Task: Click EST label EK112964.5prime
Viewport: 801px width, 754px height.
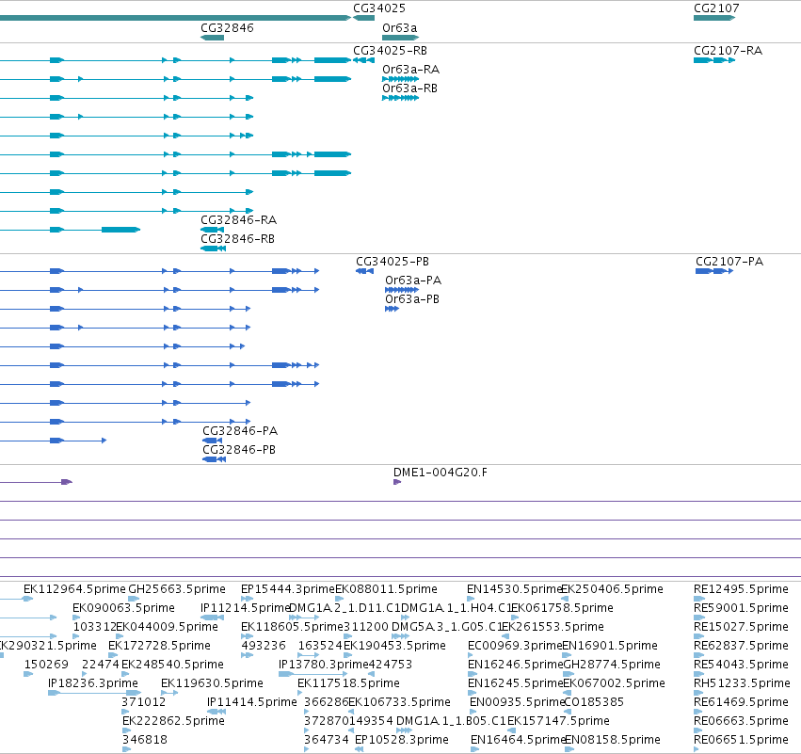Action: tap(74, 589)
